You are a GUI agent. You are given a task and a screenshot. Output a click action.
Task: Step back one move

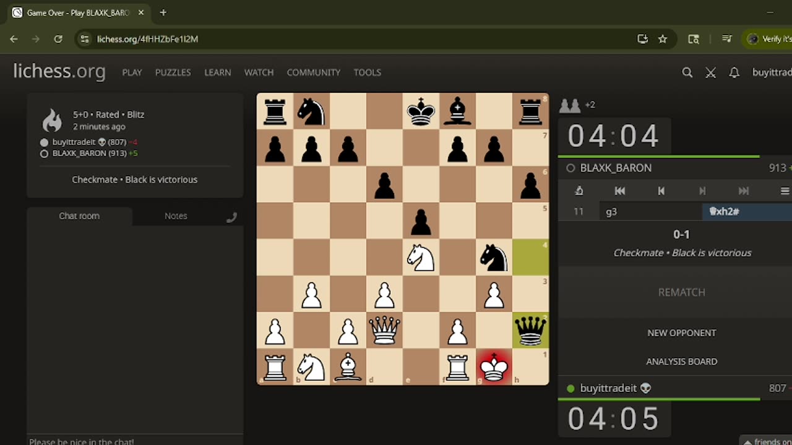tap(661, 191)
